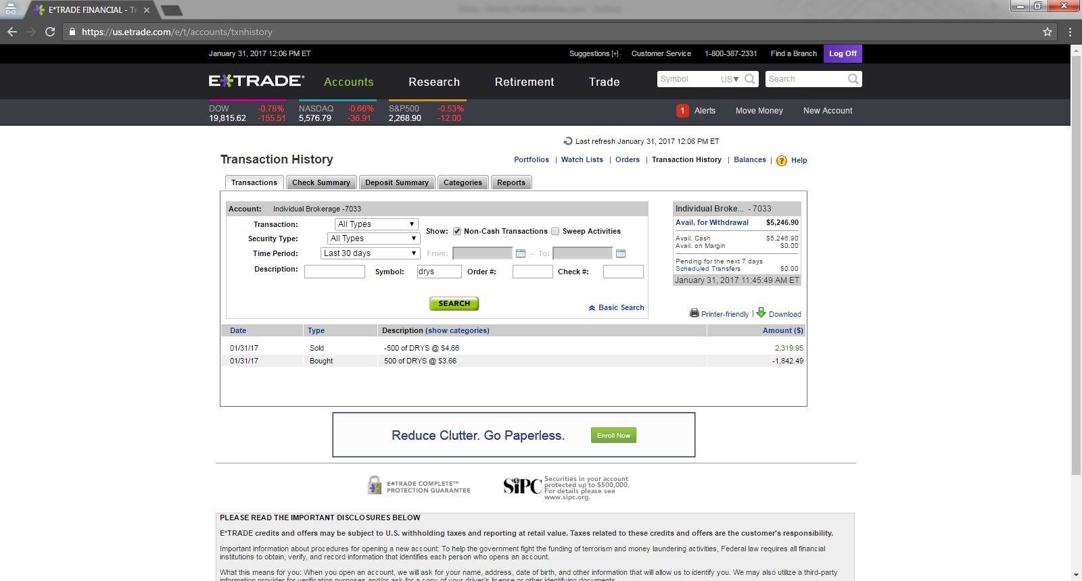Screen dimensions: 1082x581
Task: Open the To date calendar icon
Action: (621, 253)
